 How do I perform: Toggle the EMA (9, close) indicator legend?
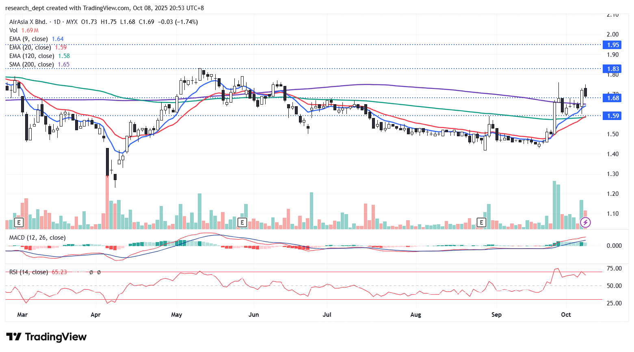click(x=28, y=39)
